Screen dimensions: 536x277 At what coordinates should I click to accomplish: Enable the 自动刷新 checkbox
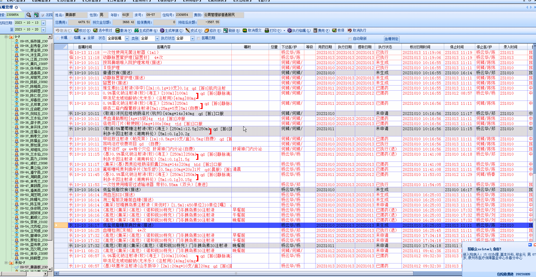(x=350, y=39)
